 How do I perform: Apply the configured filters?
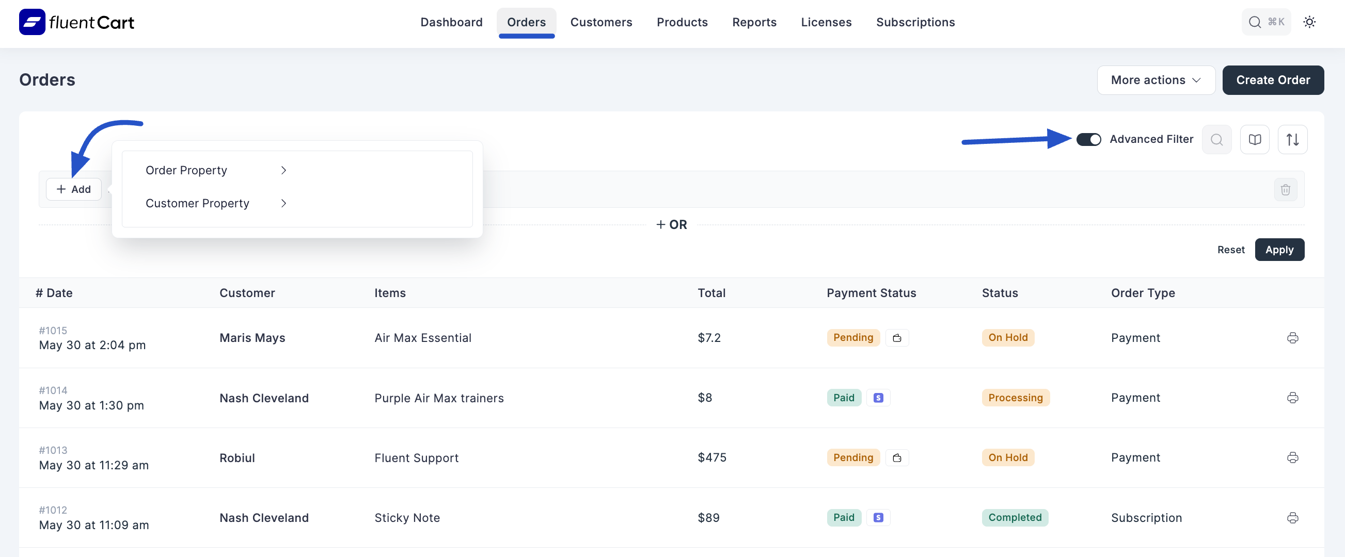coord(1280,249)
